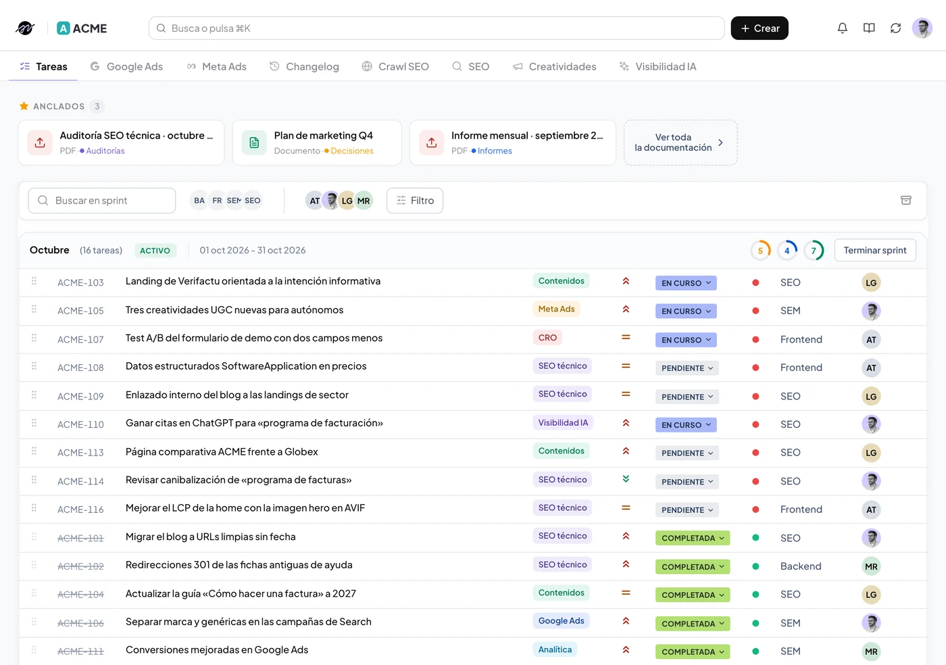
Task: Switch to the Google Ads tab
Action: click(127, 66)
